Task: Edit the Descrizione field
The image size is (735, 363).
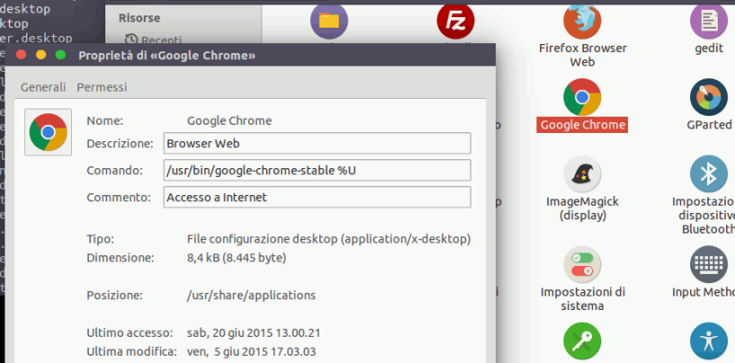Action: 317,144
